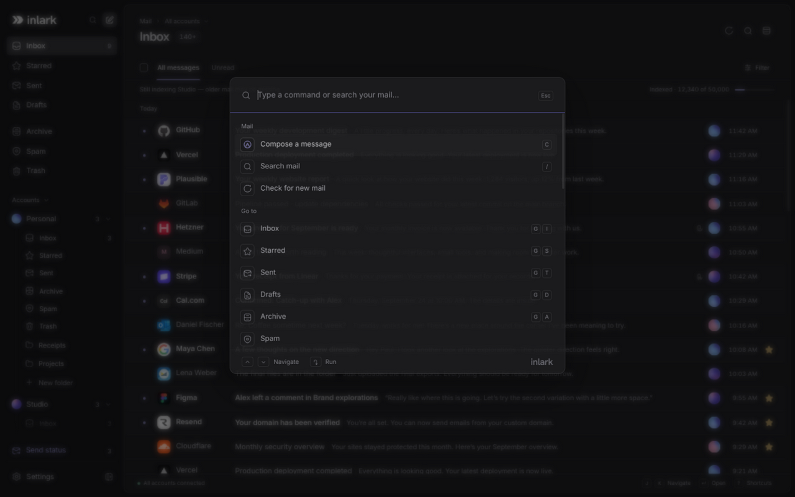The width and height of the screenshot is (795, 497).
Task: Click the select all messages checkbox
Action: tap(144, 68)
